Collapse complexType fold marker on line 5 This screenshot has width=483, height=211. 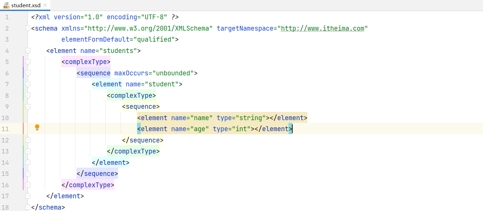(28, 62)
